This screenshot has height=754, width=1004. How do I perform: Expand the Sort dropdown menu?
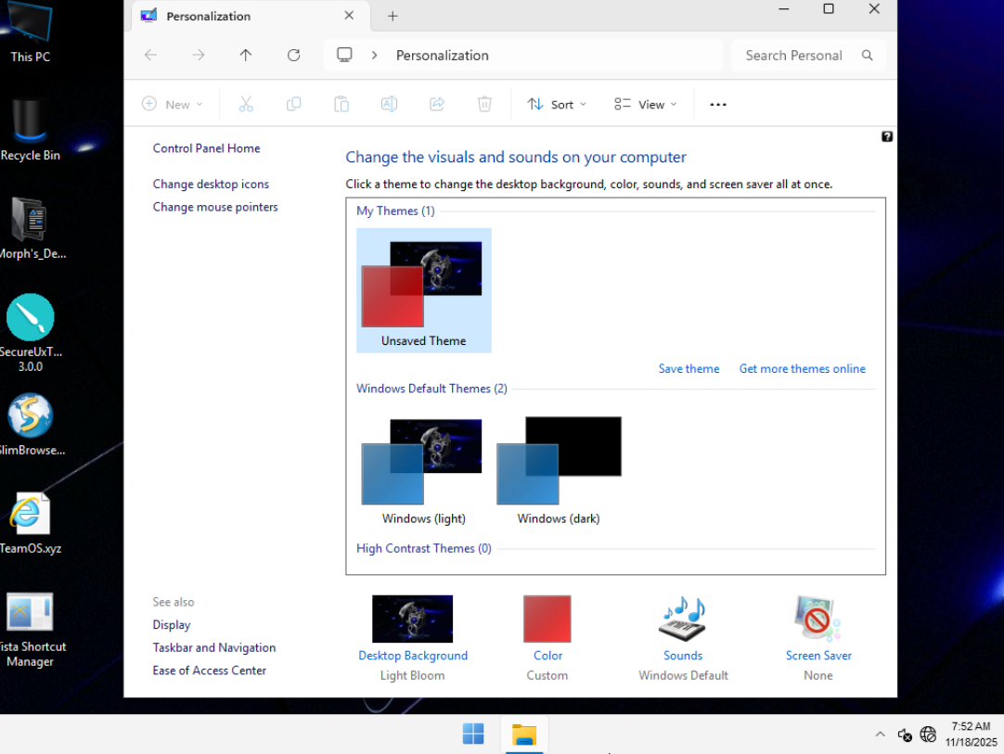click(557, 105)
